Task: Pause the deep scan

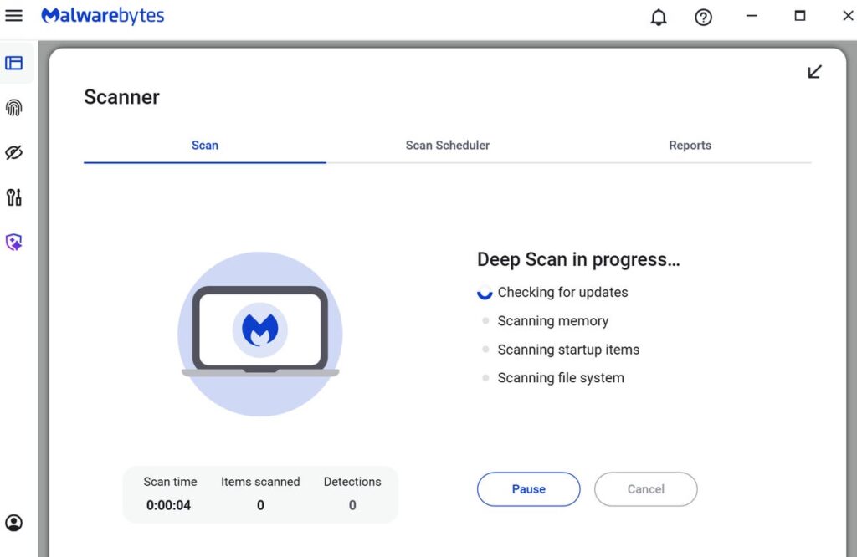Action: coord(529,489)
